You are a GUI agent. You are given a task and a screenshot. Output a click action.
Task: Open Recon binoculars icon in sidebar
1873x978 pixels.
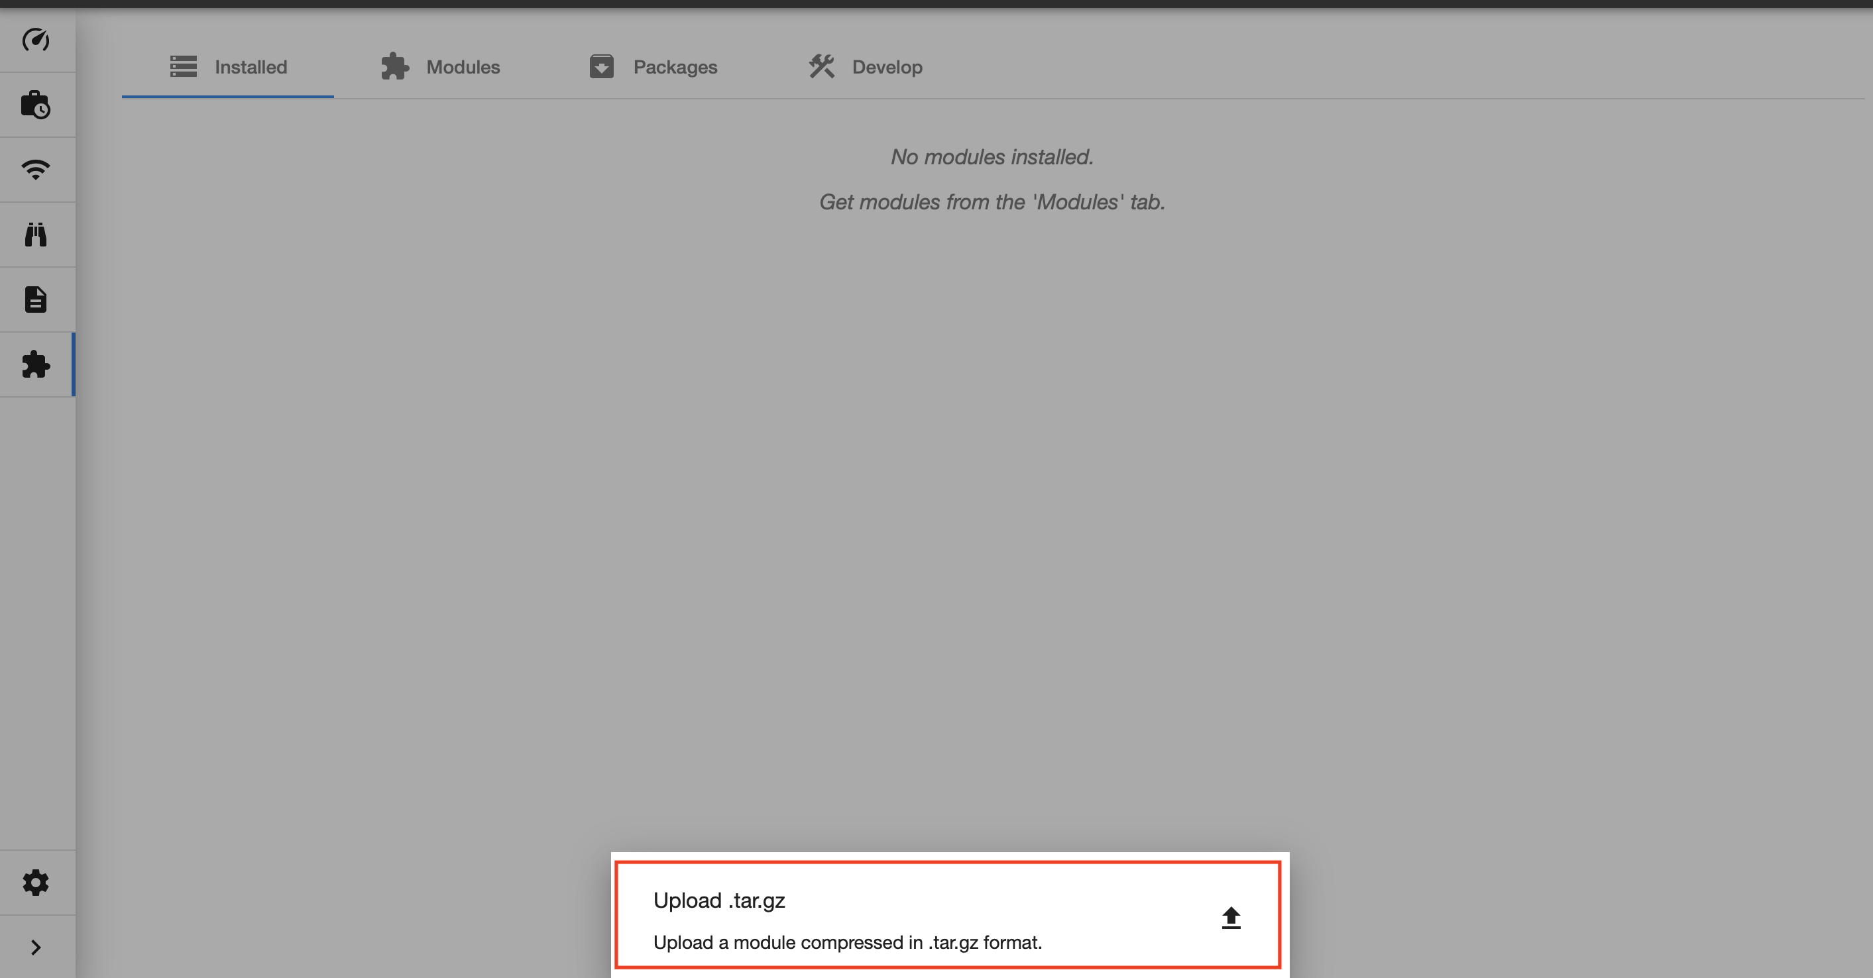pos(36,234)
